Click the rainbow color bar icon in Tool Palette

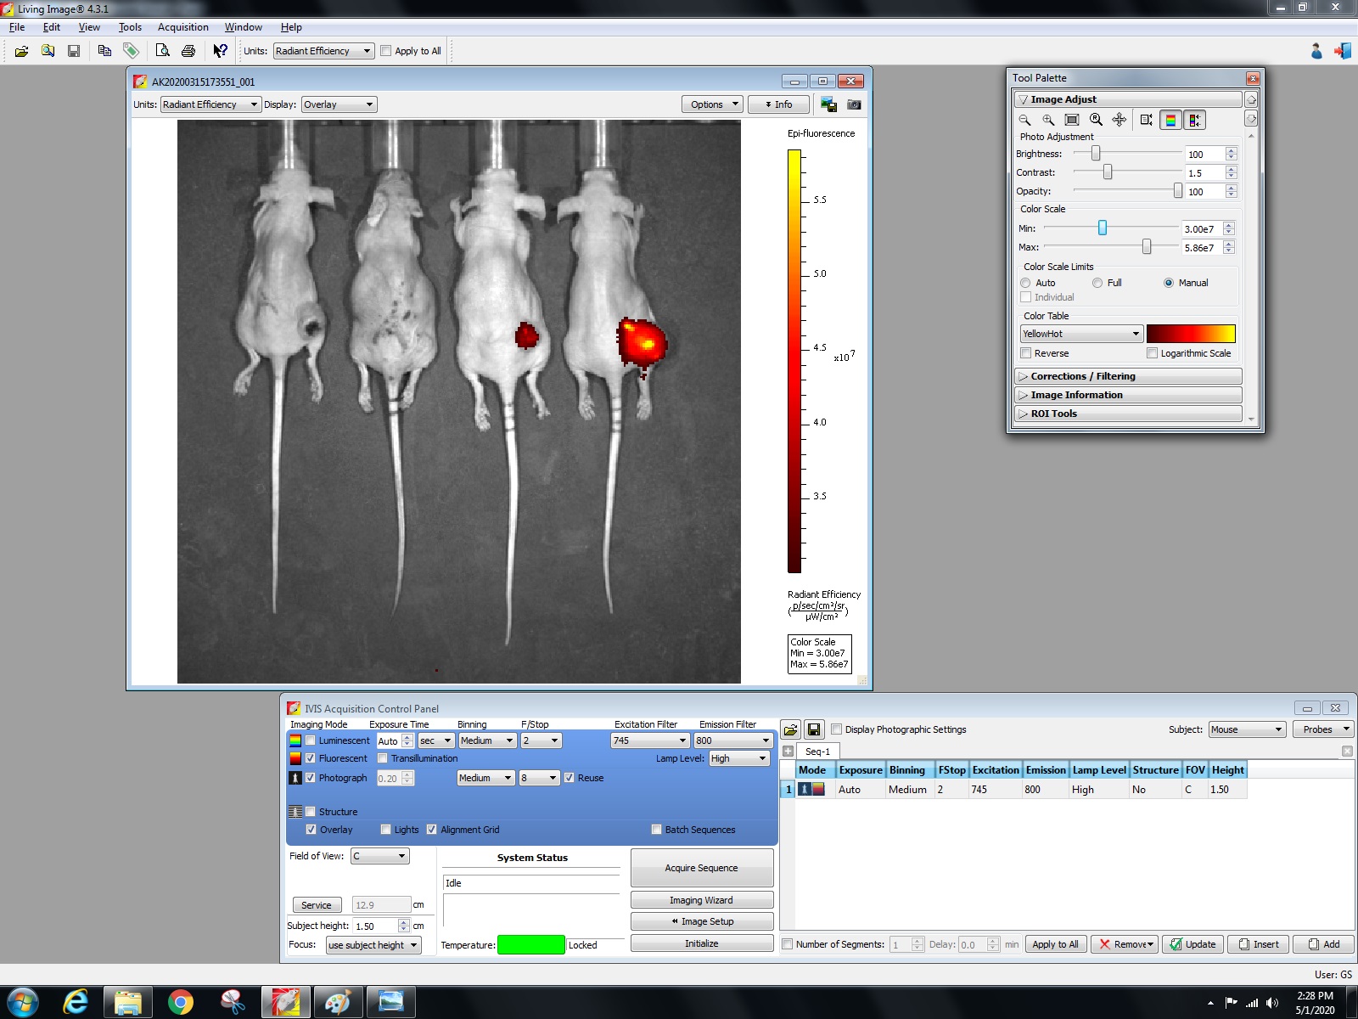[1170, 121]
